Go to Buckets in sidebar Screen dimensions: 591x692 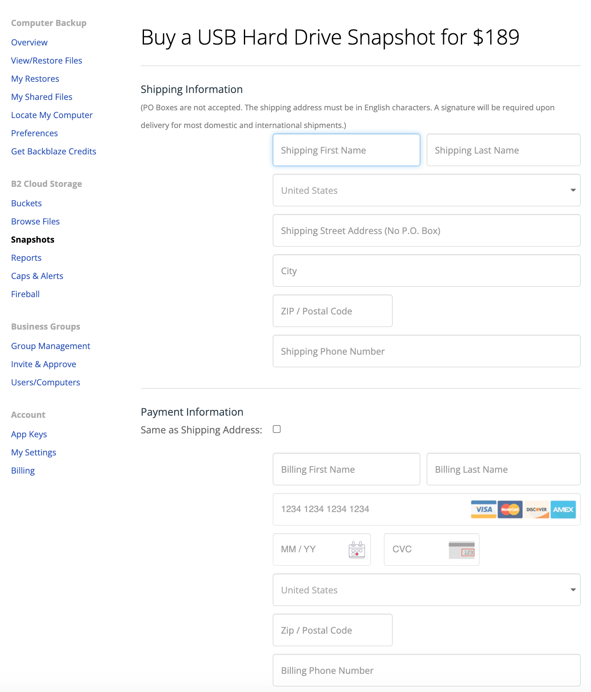click(x=26, y=203)
